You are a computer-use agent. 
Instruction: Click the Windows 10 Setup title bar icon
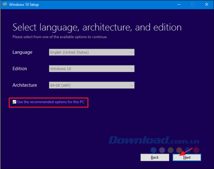(x=5, y=4)
